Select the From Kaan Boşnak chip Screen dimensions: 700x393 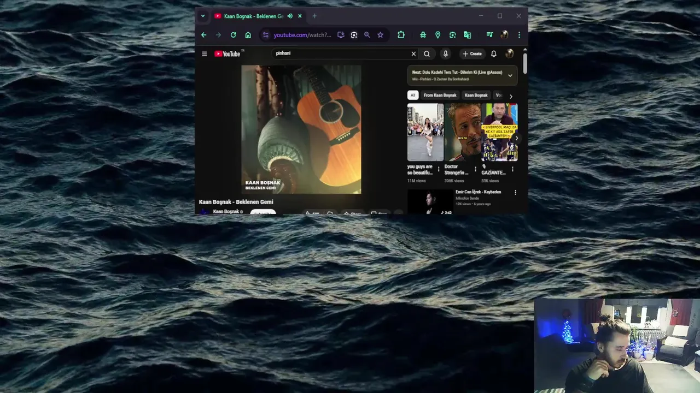(x=440, y=95)
